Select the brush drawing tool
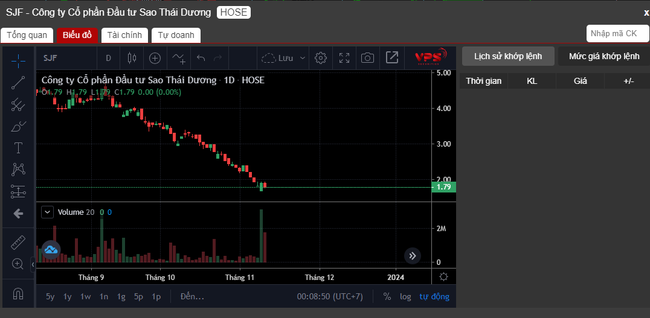 coord(18,126)
